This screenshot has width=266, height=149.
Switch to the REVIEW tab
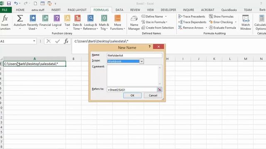(x=135, y=10)
